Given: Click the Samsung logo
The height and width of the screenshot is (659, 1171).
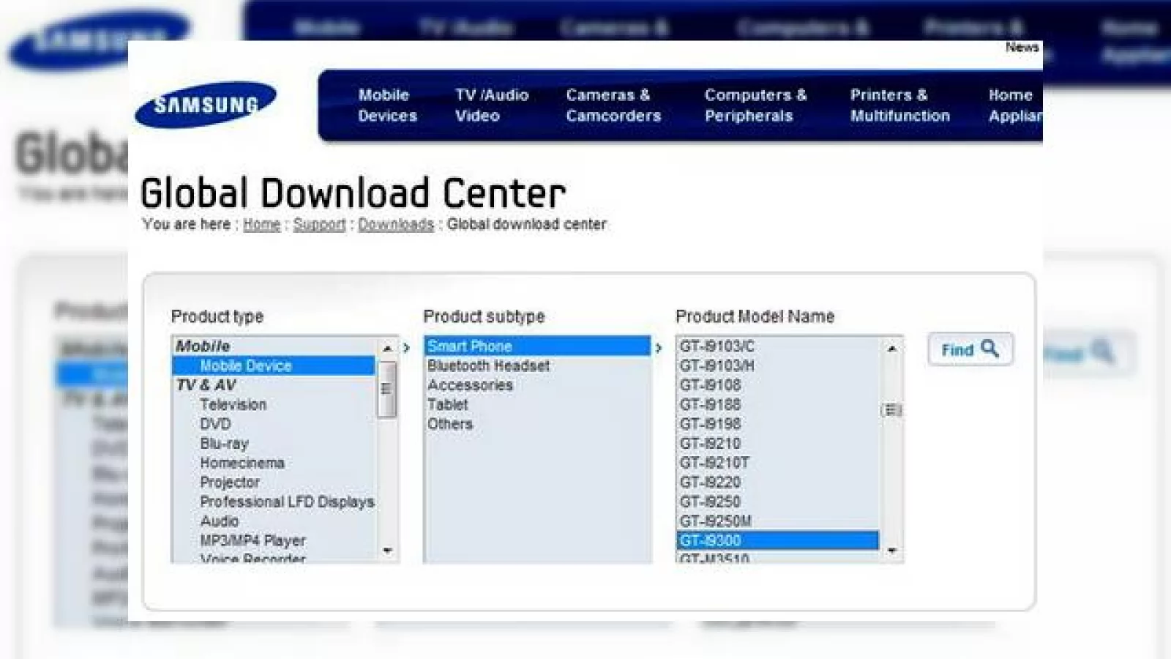Looking at the screenshot, I should (x=206, y=105).
